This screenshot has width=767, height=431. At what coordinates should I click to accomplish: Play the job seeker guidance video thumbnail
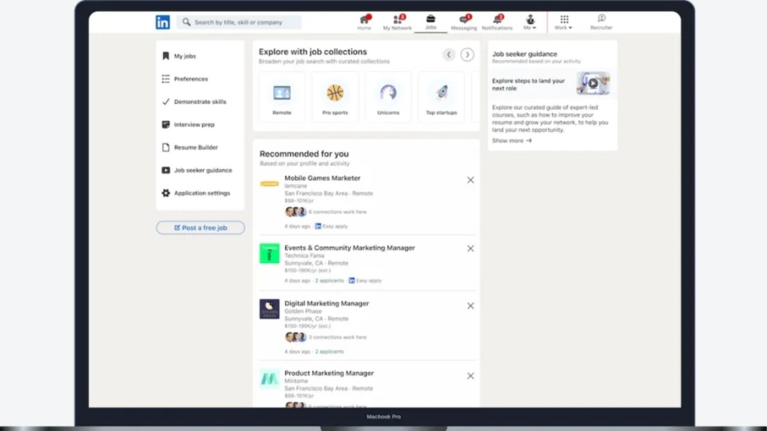point(593,84)
